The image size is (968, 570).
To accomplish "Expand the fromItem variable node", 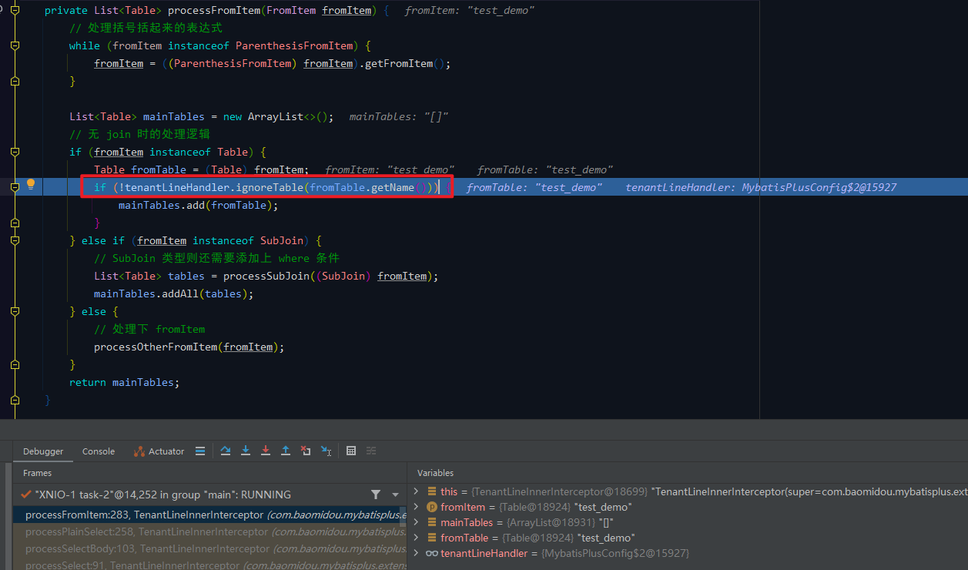I will pyautogui.click(x=417, y=507).
